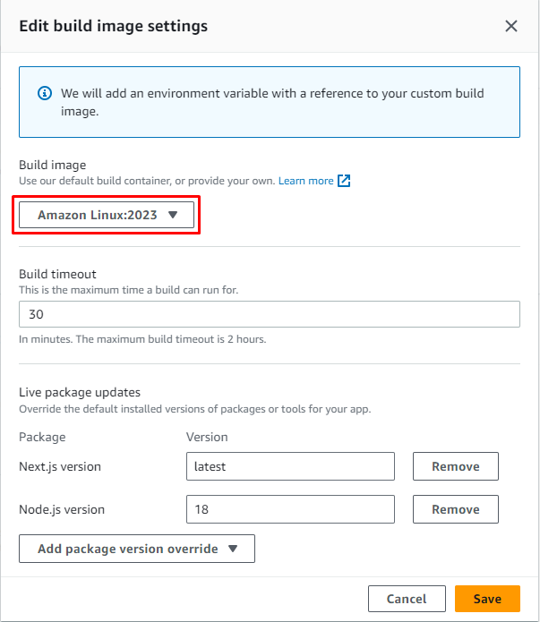
Task: Click into the Build timeout field
Action: [269, 315]
